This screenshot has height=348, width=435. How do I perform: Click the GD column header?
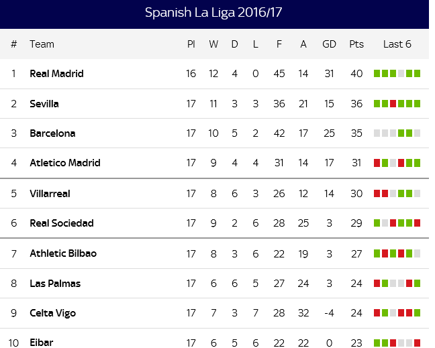329,44
